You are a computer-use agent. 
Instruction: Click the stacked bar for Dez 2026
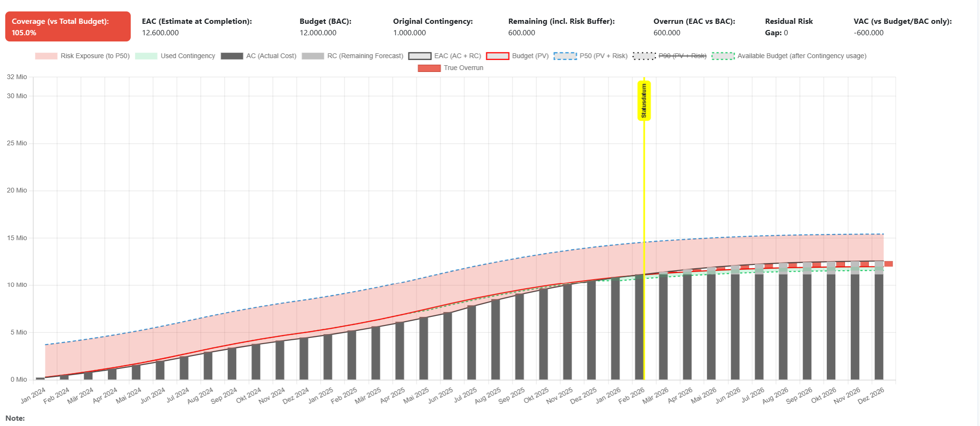point(878,324)
